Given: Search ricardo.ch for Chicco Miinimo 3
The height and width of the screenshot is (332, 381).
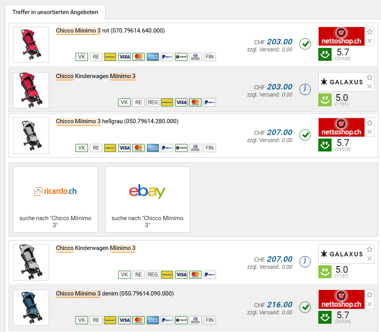Looking at the screenshot, I should [x=55, y=199].
